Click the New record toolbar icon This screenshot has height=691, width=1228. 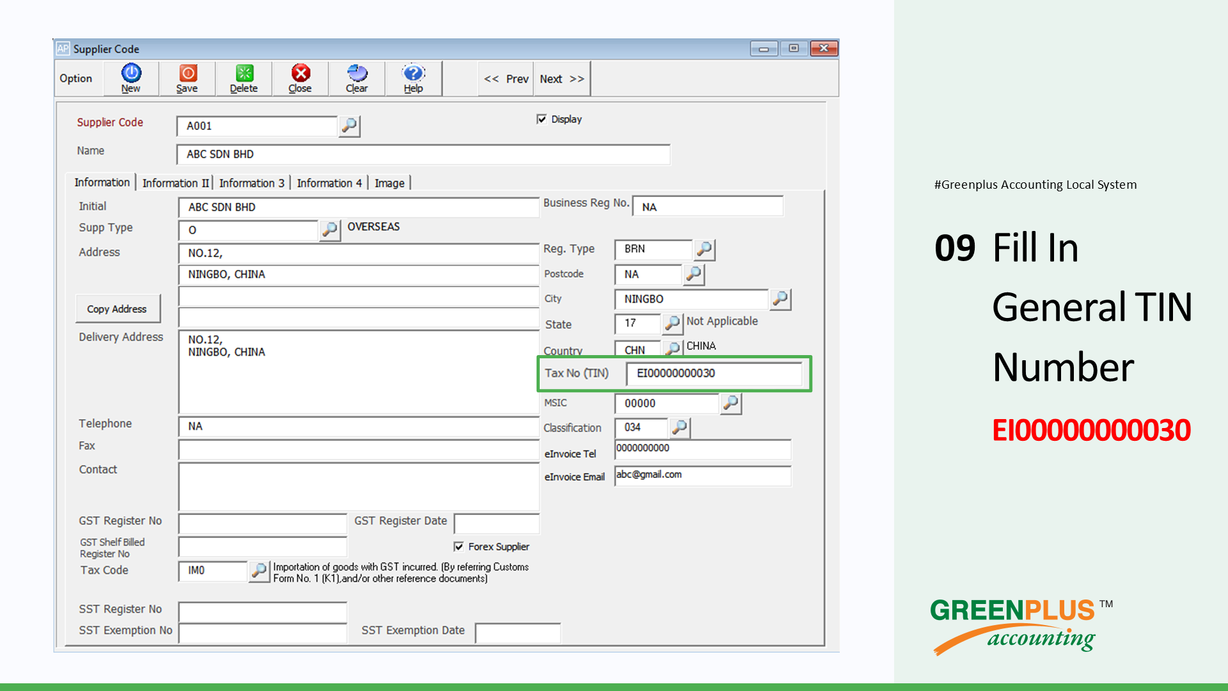tap(131, 78)
